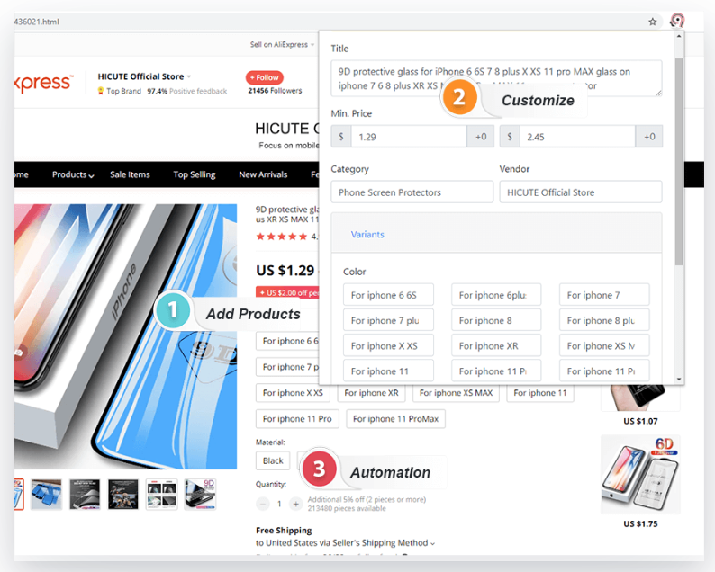Click the +0 button next to 2.45

coord(649,137)
